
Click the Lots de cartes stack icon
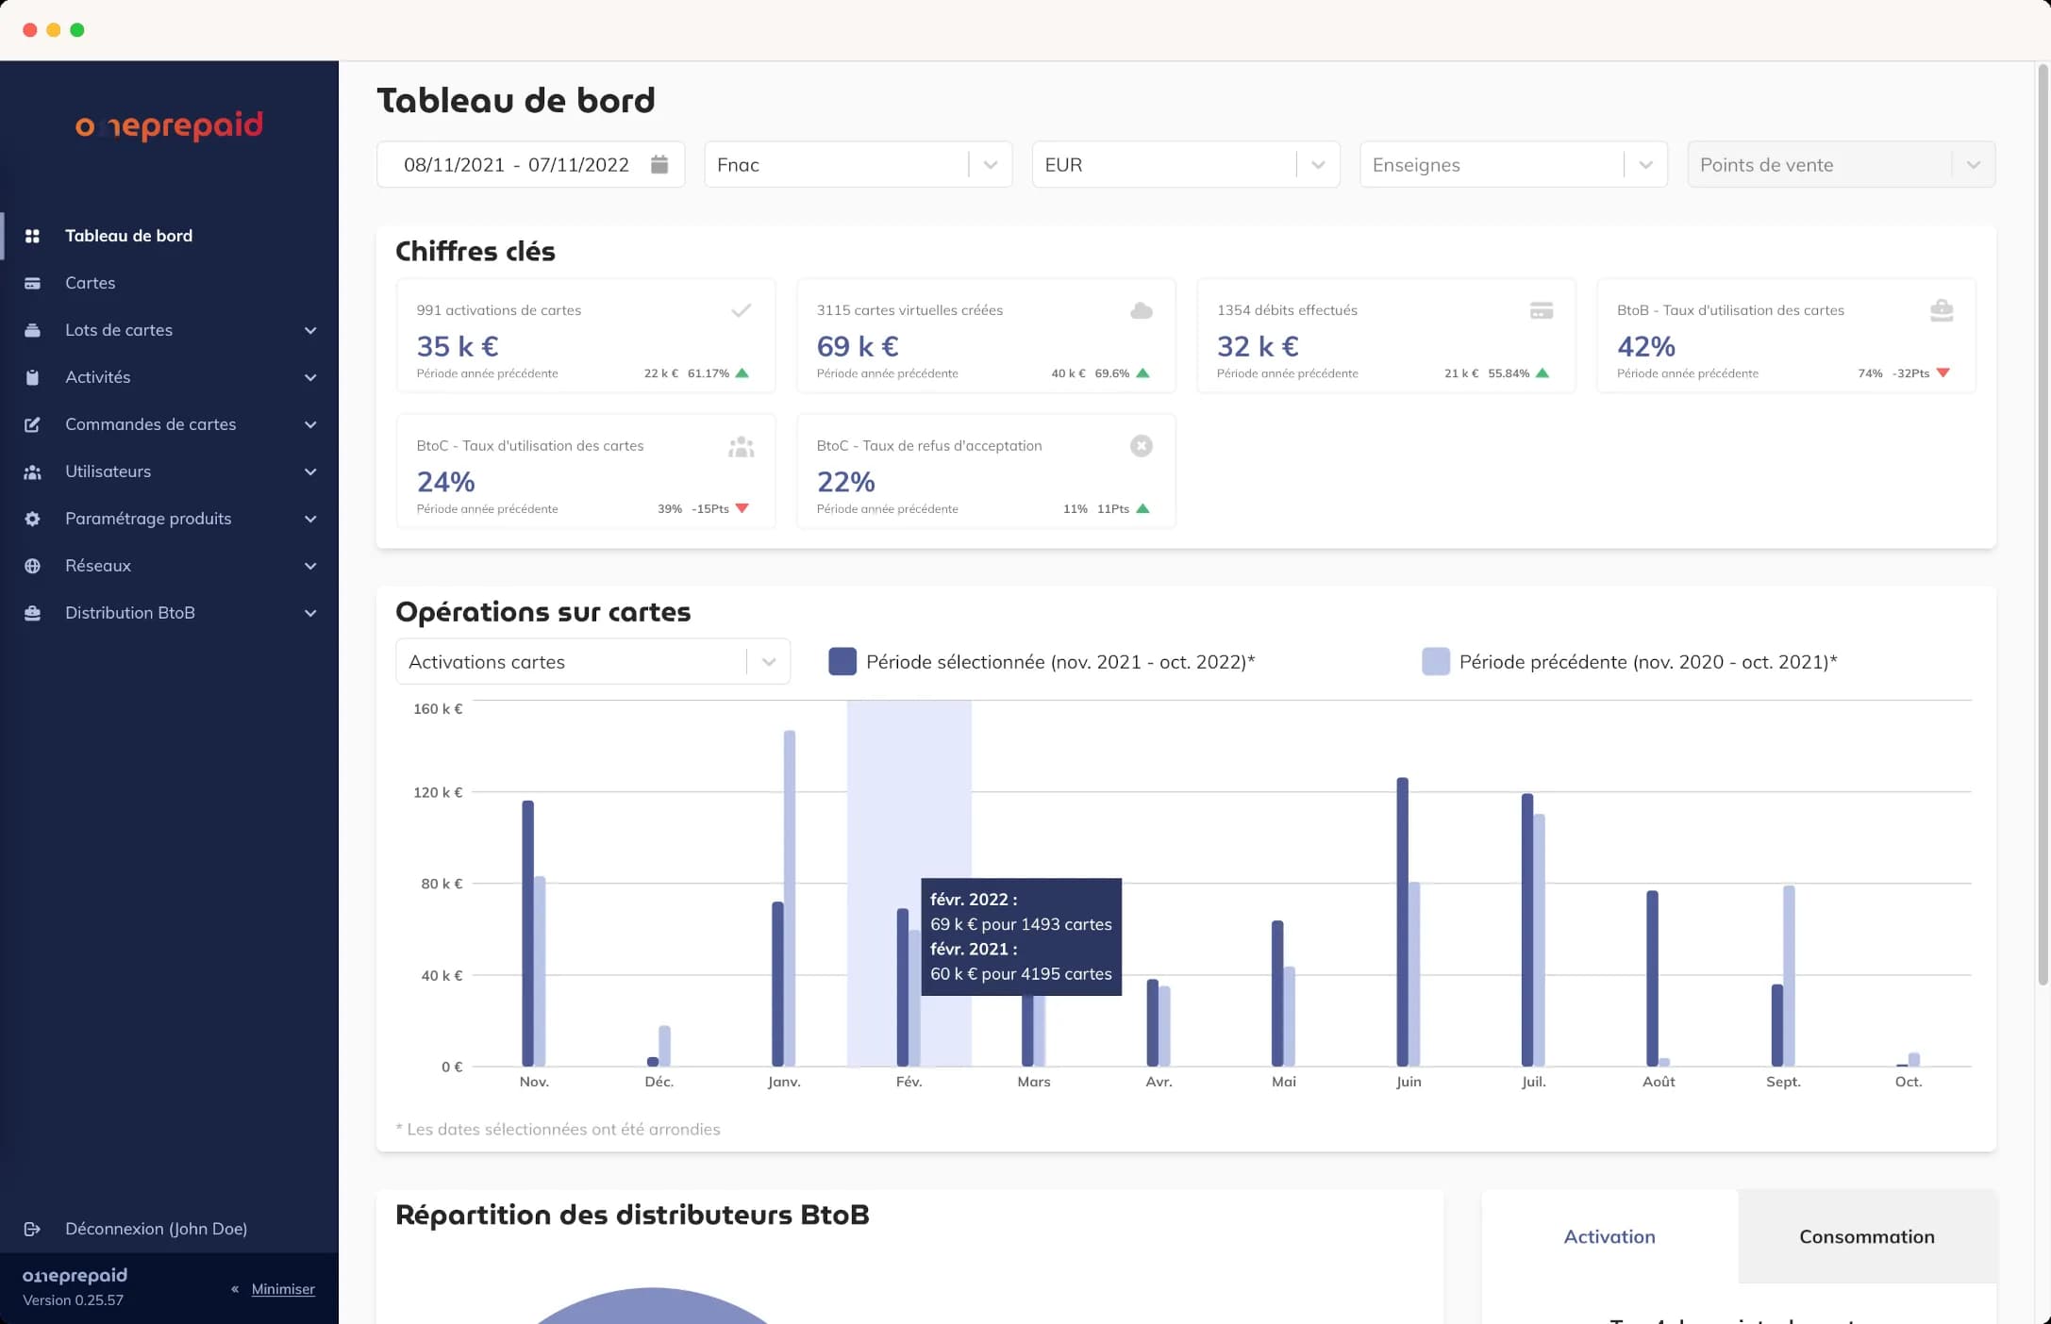click(32, 330)
